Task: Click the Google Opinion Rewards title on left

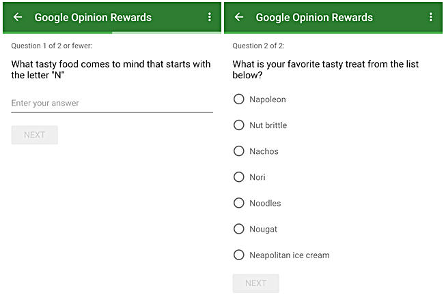Action: click(x=93, y=18)
